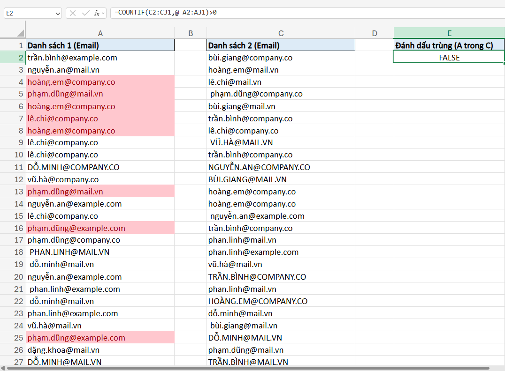Click the Insert Function fx icon

tap(96, 13)
